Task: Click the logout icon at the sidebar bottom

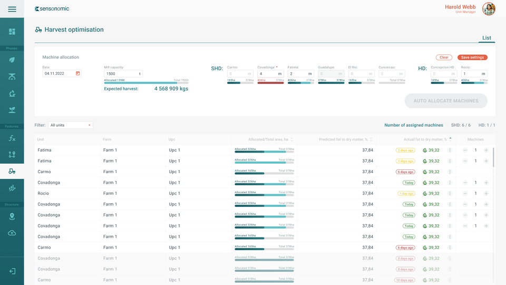Action: (12, 271)
